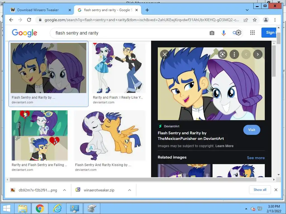Viewport: 286px width, 214px height.
Task: Search by image with camera icon
Action: coord(212,33)
